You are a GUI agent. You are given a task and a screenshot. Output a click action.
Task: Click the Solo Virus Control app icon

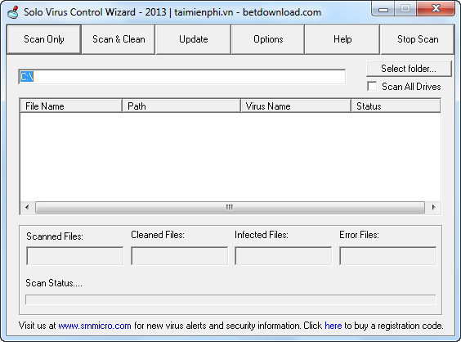coord(13,12)
